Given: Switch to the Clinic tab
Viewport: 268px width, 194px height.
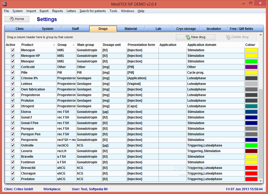Looking at the screenshot, I should click(x=20, y=29).
